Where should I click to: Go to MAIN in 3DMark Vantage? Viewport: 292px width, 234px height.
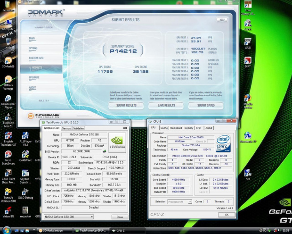[x=32, y=39]
